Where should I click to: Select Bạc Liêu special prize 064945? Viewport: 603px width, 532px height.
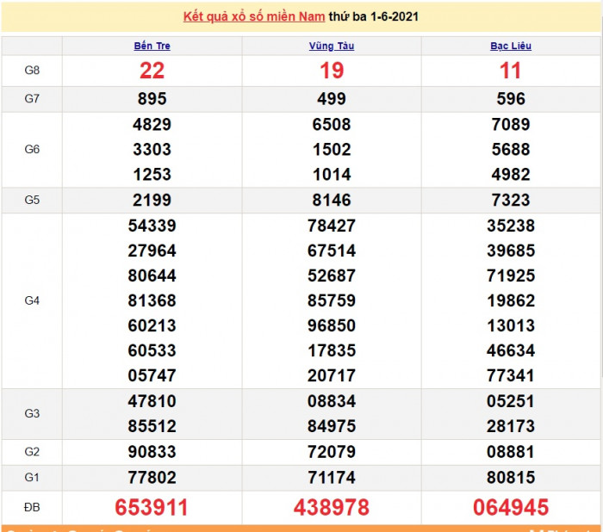(511, 507)
